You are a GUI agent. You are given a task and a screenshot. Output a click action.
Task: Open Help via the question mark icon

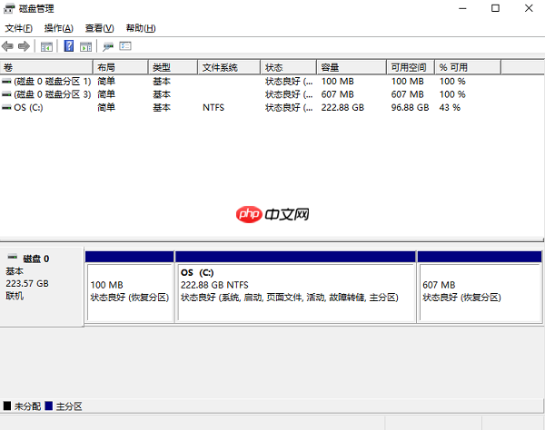[x=69, y=45]
